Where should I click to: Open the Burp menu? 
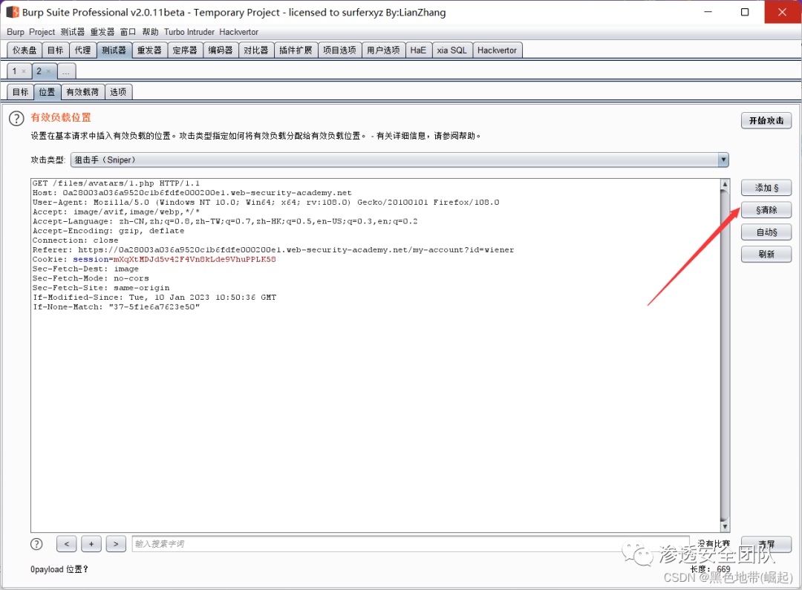[x=16, y=32]
